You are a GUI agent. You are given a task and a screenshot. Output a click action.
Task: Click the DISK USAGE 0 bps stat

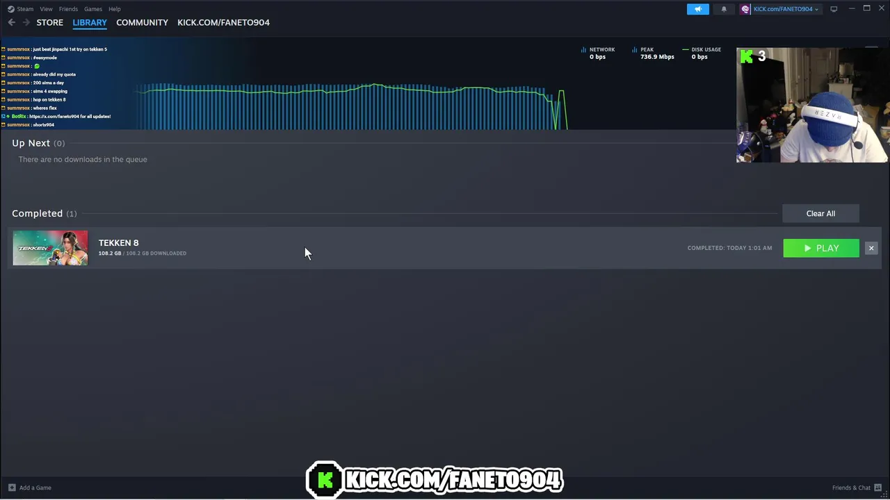click(x=702, y=53)
